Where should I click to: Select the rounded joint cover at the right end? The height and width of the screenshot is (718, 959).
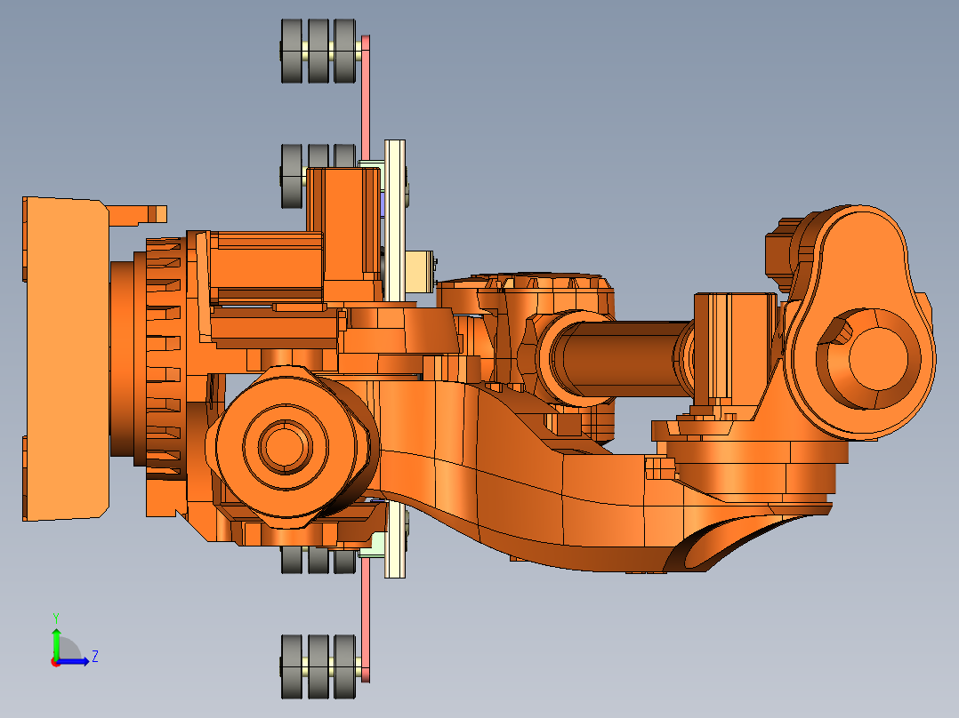point(859,322)
